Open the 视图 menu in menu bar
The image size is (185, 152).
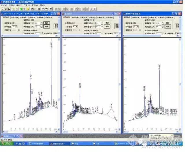point(11,5)
